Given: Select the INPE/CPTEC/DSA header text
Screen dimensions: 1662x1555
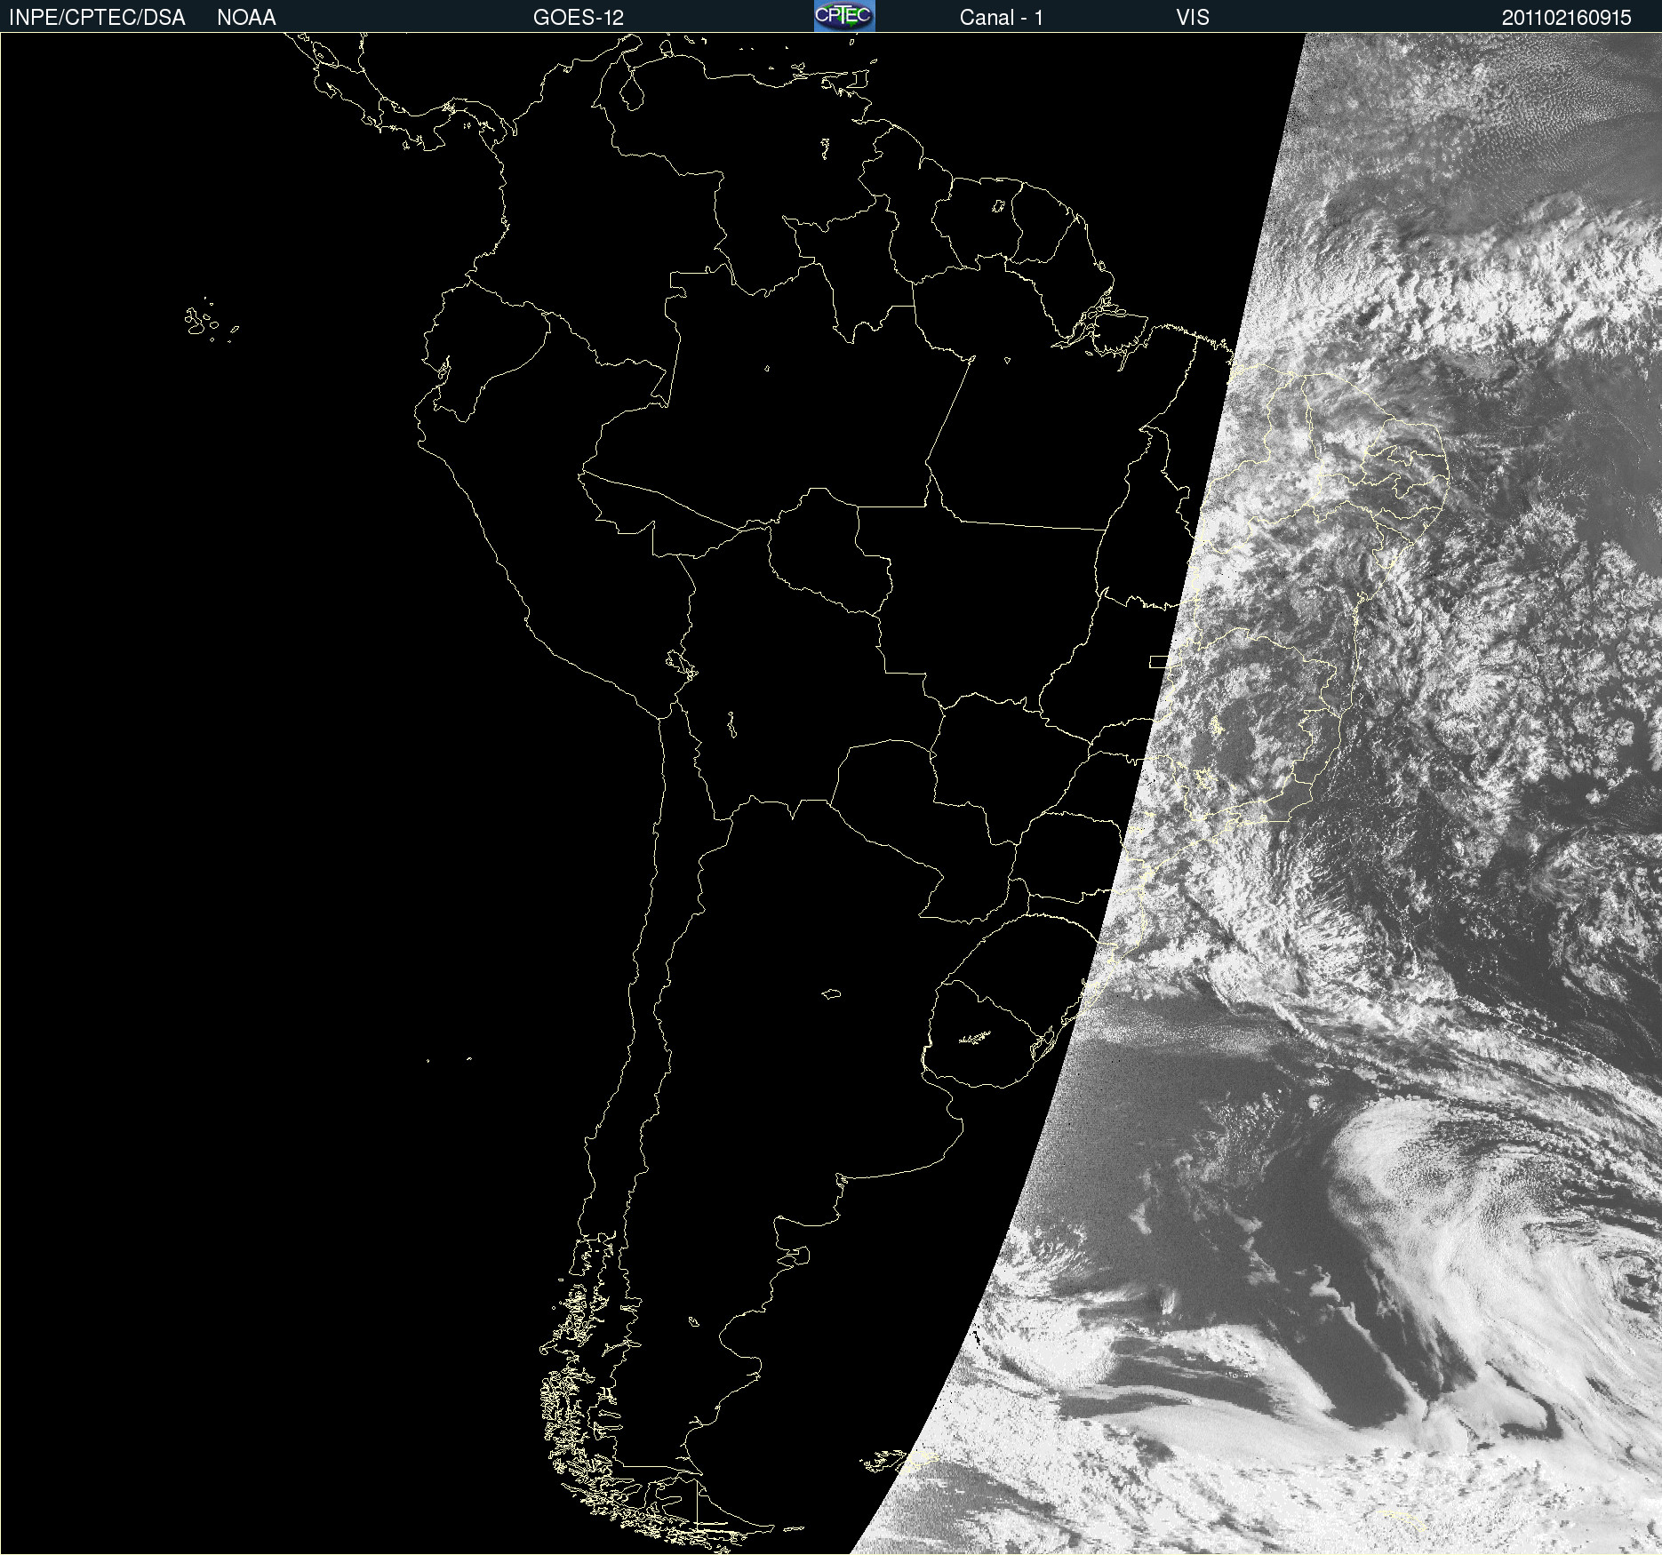Looking at the screenshot, I should [x=97, y=18].
